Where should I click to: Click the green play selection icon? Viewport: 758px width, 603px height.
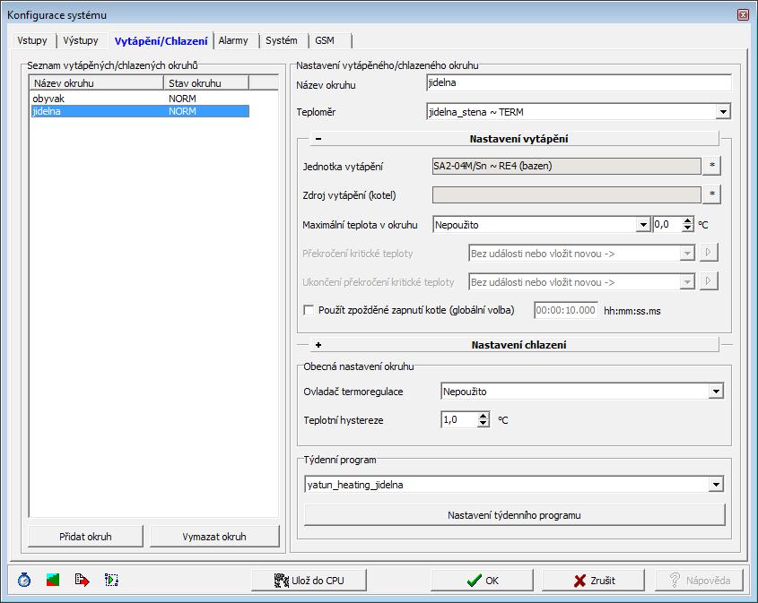pos(111,580)
